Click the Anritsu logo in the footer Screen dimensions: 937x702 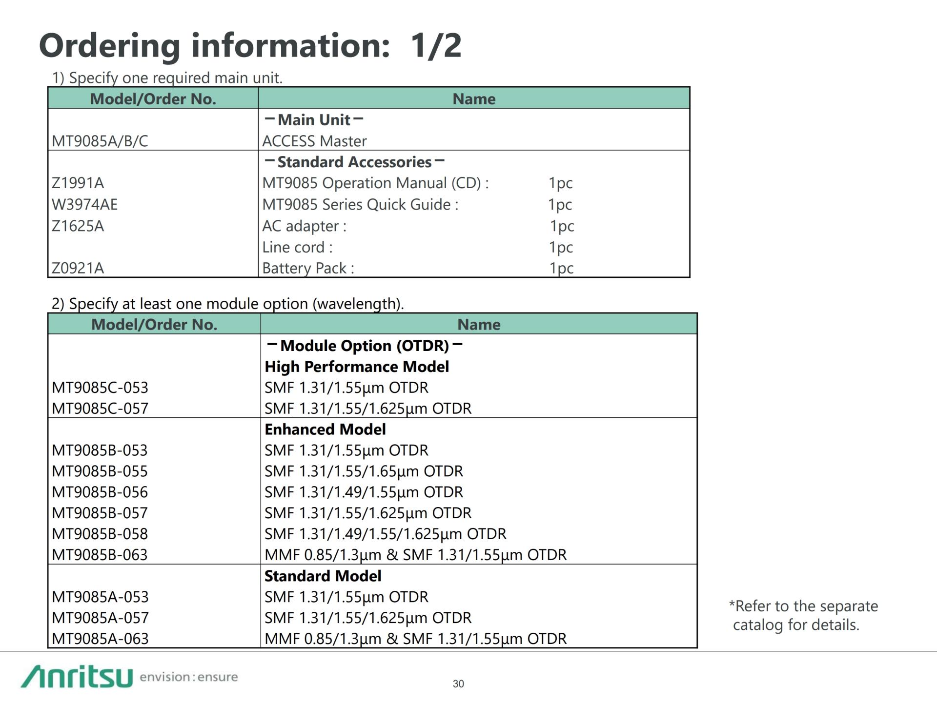coord(77,676)
